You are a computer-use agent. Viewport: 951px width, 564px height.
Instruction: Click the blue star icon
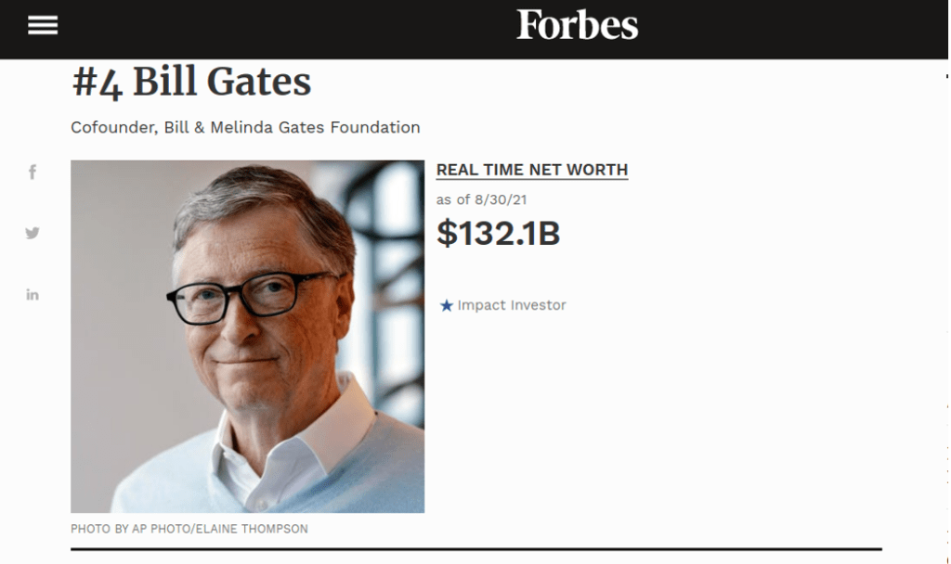pyautogui.click(x=447, y=305)
